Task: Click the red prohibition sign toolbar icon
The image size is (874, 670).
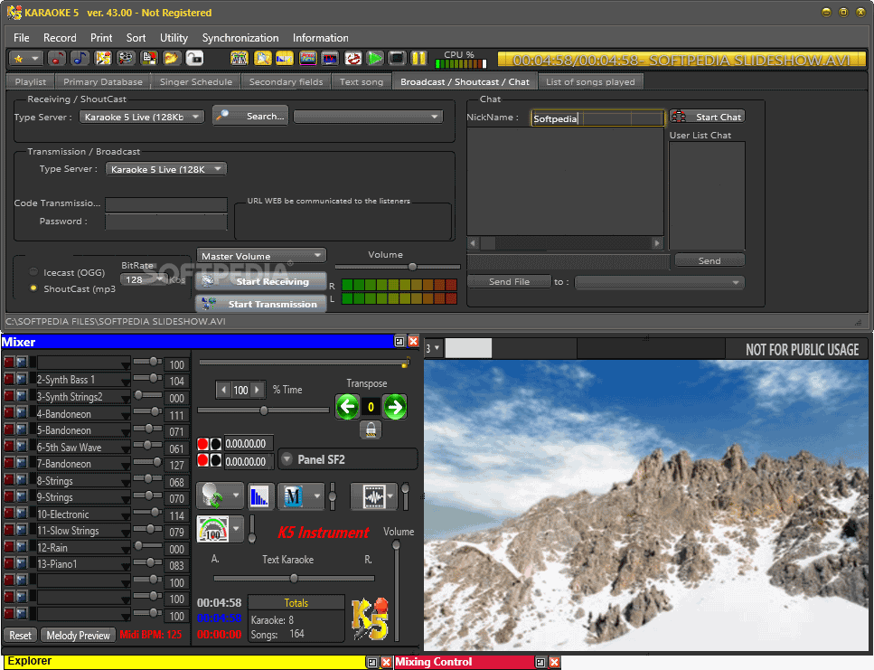Action: pyautogui.click(x=352, y=58)
